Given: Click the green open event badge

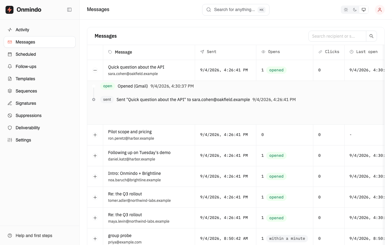Looking at the screenshot, I should (108, 86).
